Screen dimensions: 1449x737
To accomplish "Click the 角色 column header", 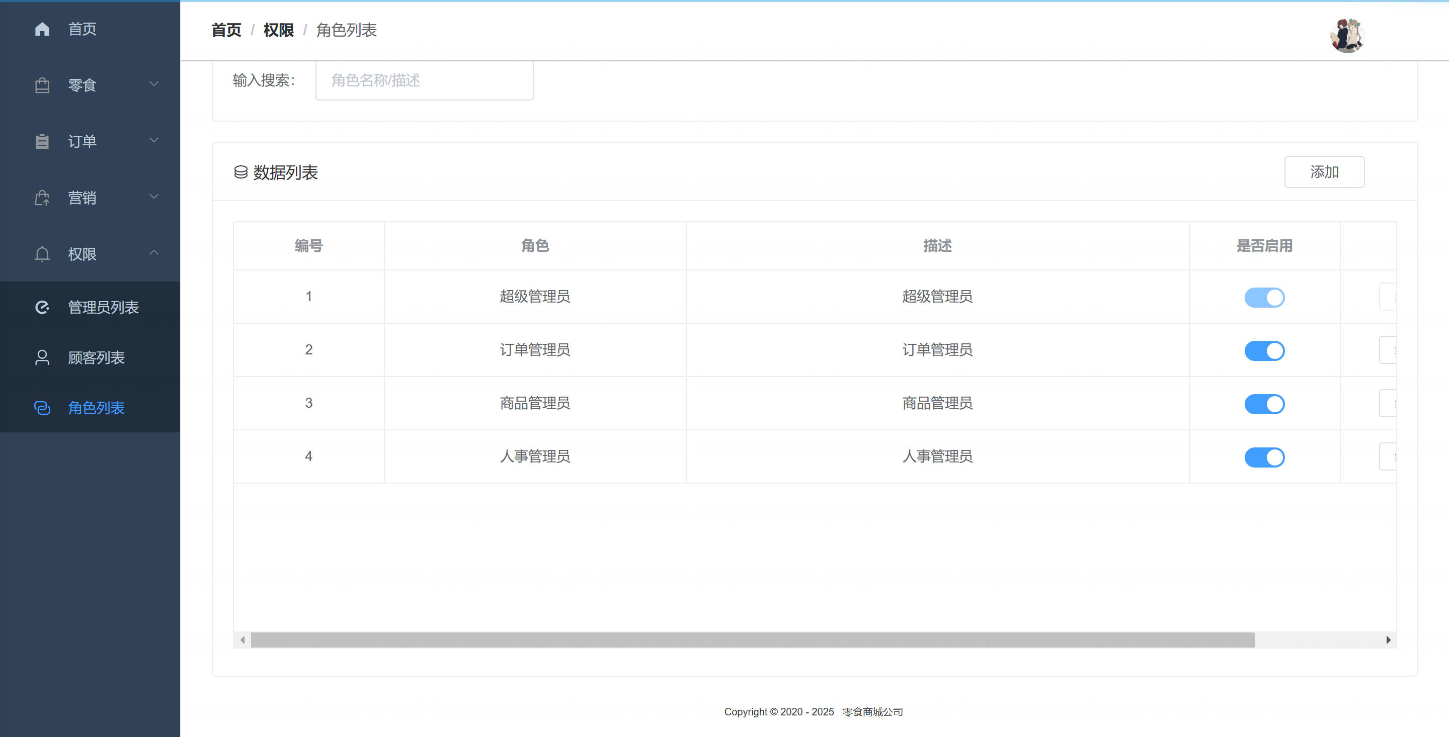I will pos(535,246).
